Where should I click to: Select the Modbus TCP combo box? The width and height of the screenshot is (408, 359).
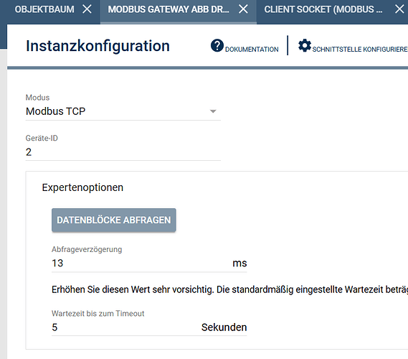point(123,111)
